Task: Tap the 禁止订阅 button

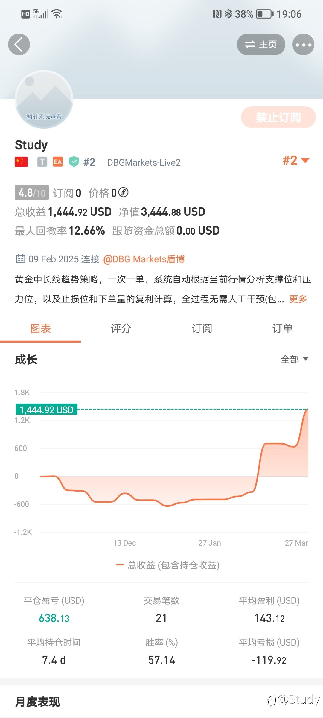Action: (278, 117)
